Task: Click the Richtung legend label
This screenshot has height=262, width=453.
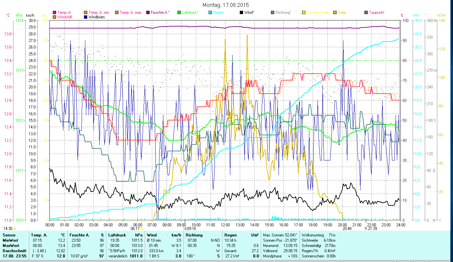Action: [x=283, y=13]
